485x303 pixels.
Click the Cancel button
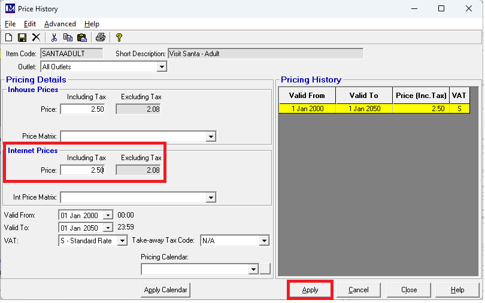tap(359, 290)
